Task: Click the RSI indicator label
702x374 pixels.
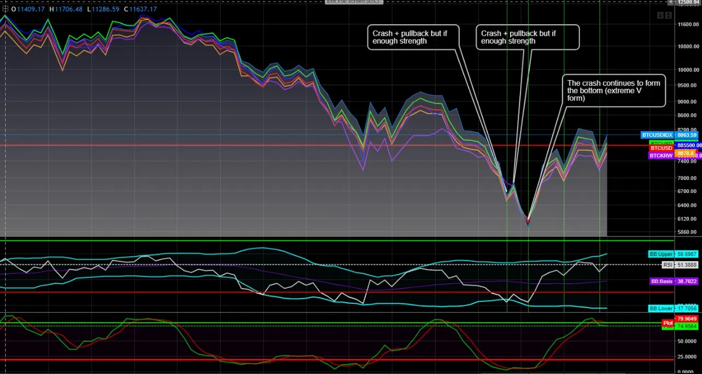Action: pyautogui.click(x=667, y=265)
